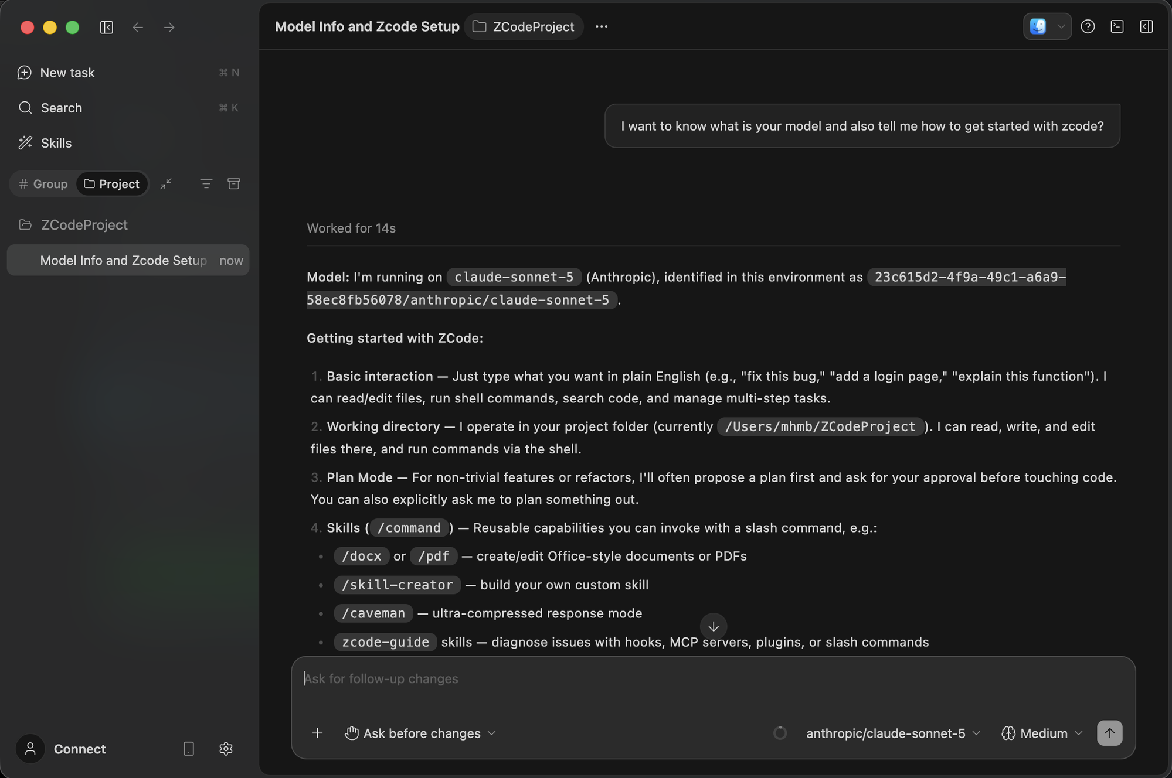Open the Ask before changes dropdown
1172x778 pixels.
(420, 733)
